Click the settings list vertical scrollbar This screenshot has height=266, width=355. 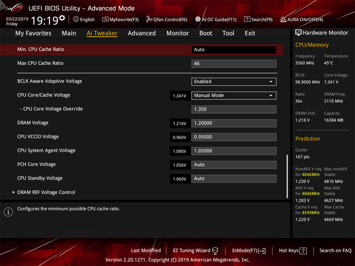pyautogui.click(x=287, y=176)
